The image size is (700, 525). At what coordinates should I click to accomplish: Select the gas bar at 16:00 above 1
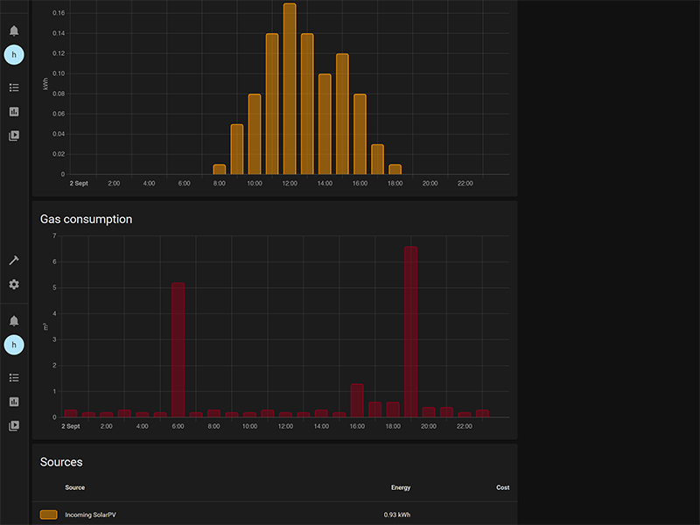[x=357, y=401]
